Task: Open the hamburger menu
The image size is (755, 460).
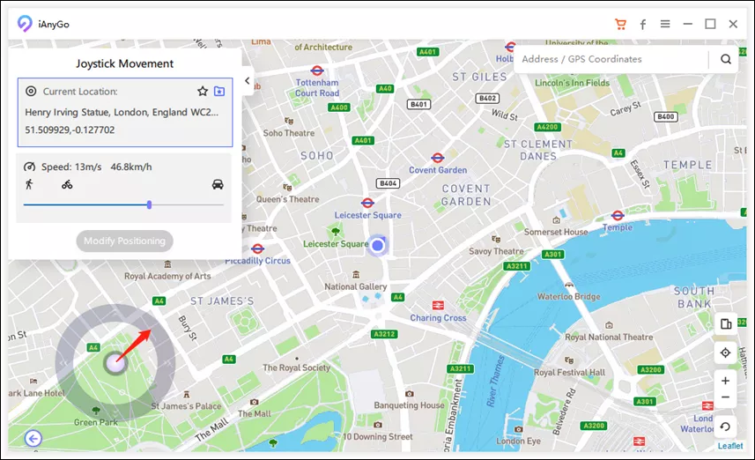Action: [665, 24]
